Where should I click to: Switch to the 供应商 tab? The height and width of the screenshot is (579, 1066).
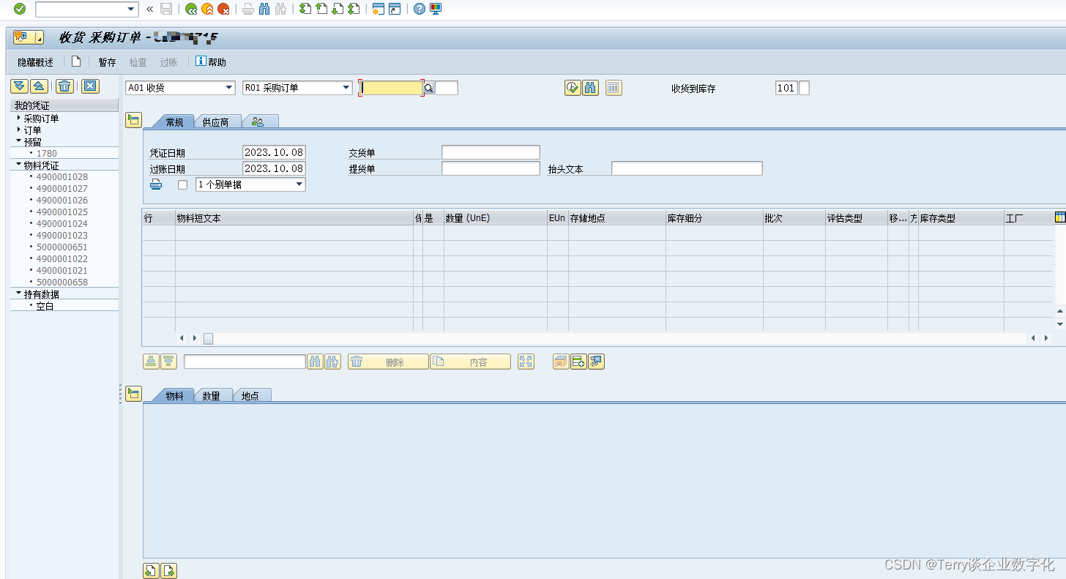pyautogui.click(x=215, y=122)
